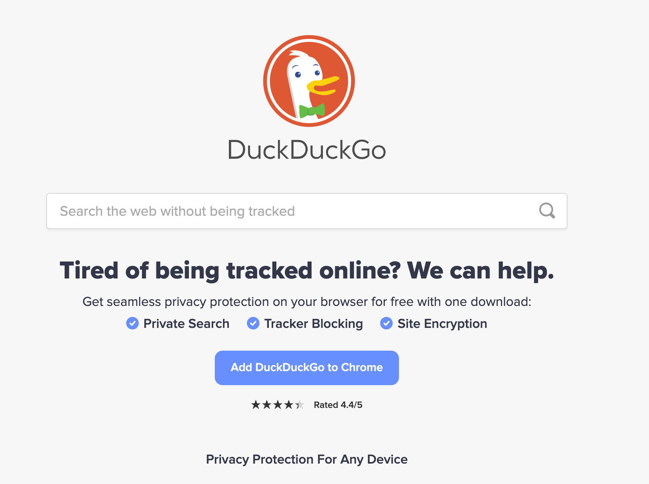Viewport: 649px width, 484px height.
Task: Focus the 'Search the web without being tracked' field
Action: click(x=307, y=211)
